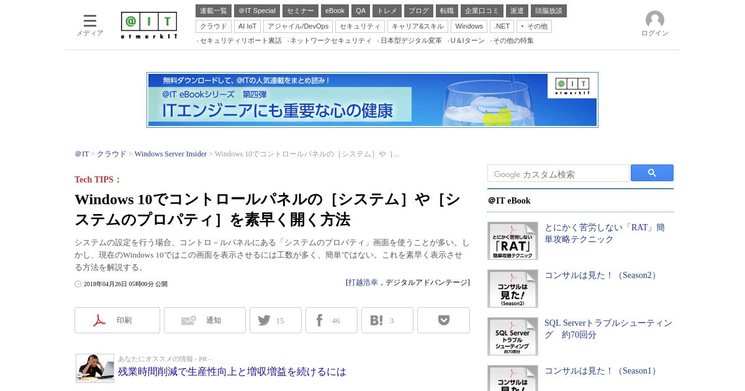The height and width of the screenshot is (391, 745).
Task: Open the 派遣 menu item
Action: (x=517, y=11)
